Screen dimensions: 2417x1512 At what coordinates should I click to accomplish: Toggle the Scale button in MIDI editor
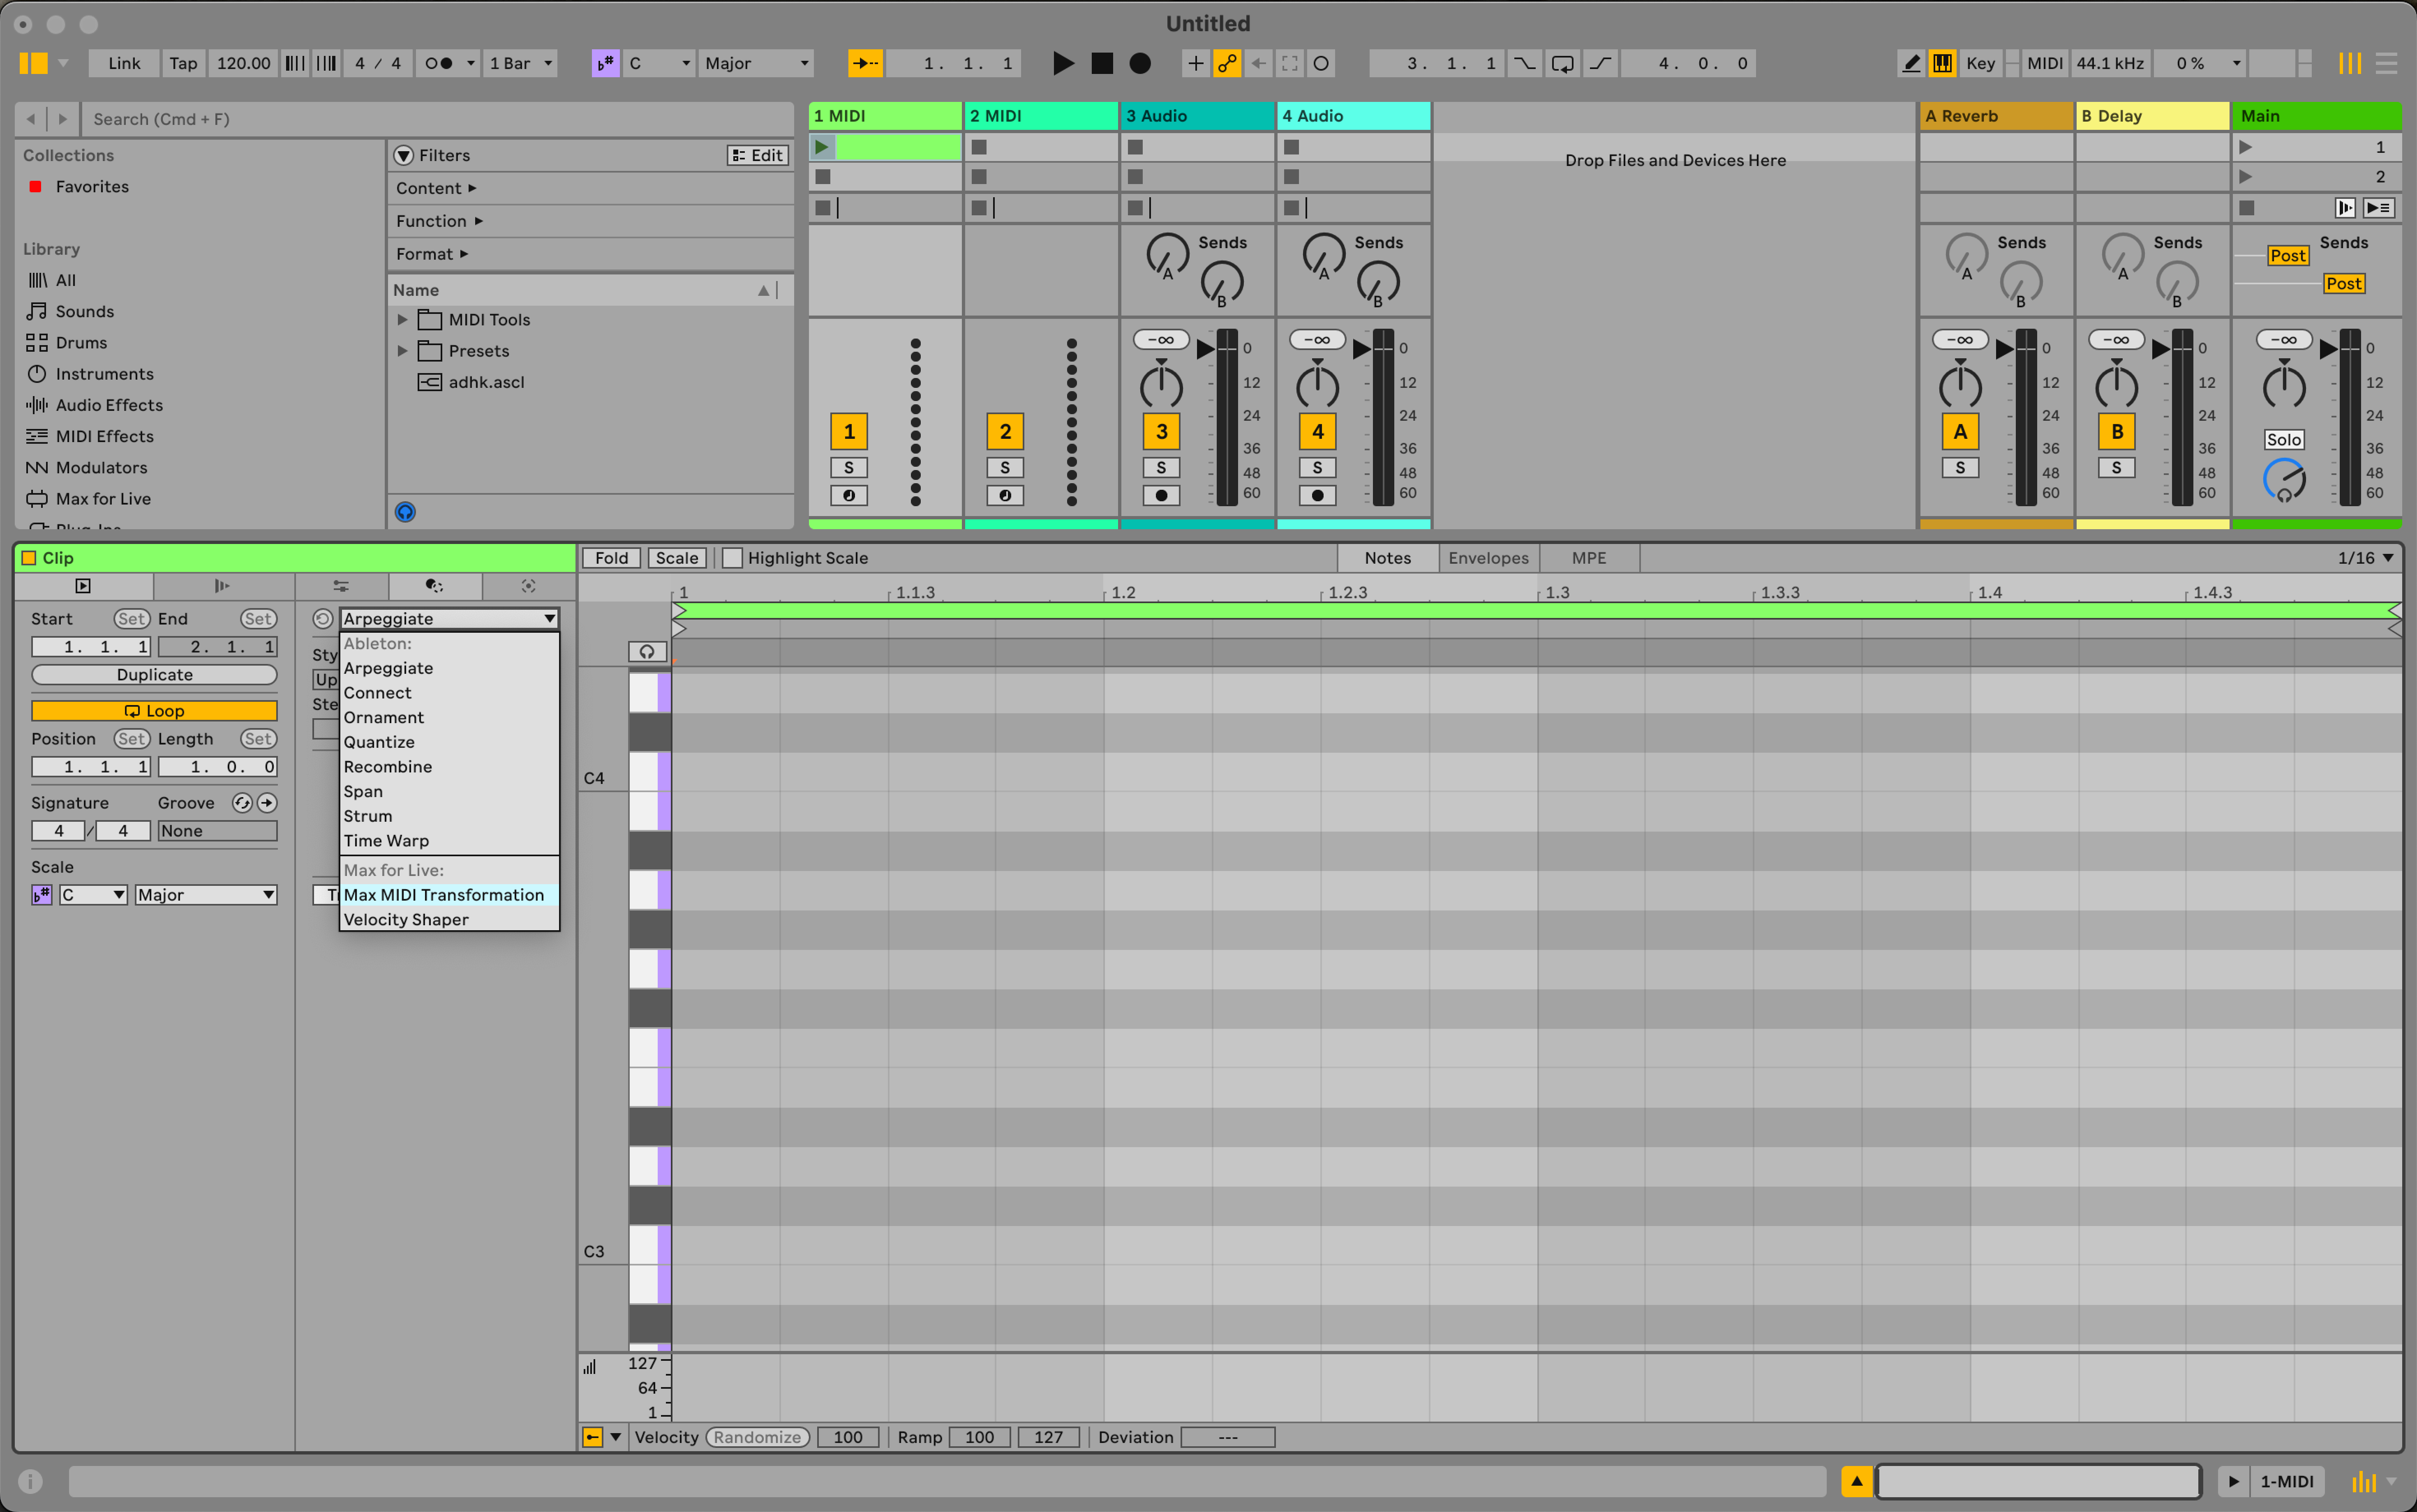click(x=677, y=558)
